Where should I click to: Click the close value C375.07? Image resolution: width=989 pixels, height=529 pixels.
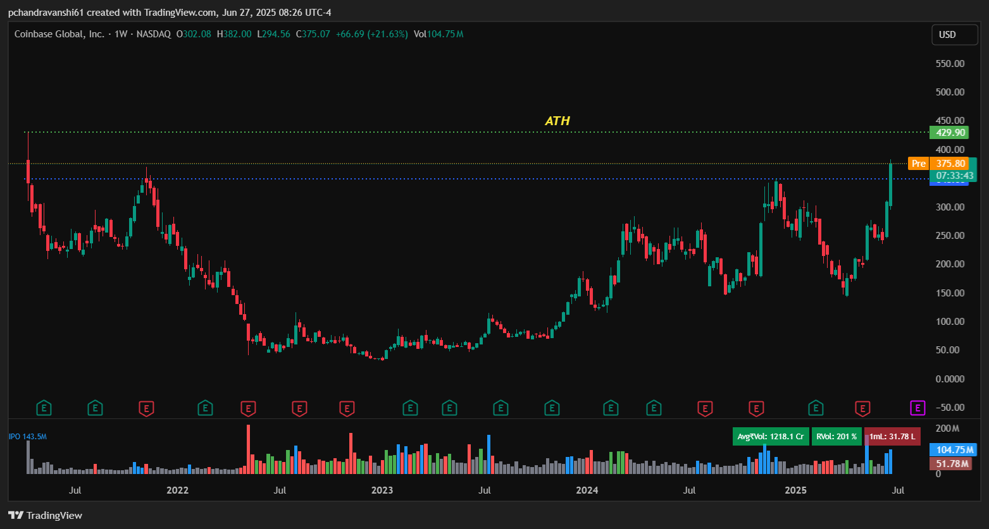point(313,34)
